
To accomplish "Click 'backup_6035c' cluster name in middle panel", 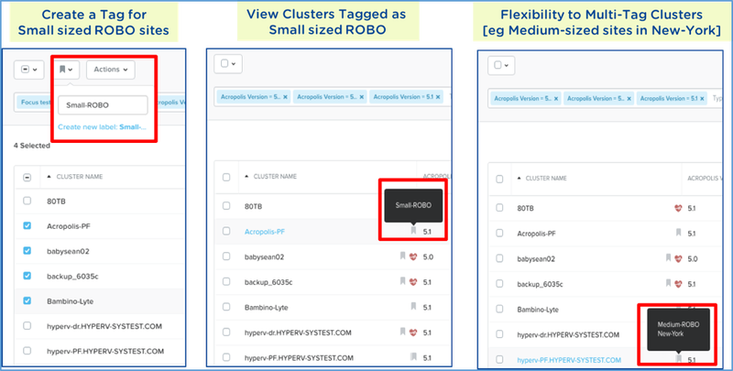I will pyautogui.click(x=268, y=282).
